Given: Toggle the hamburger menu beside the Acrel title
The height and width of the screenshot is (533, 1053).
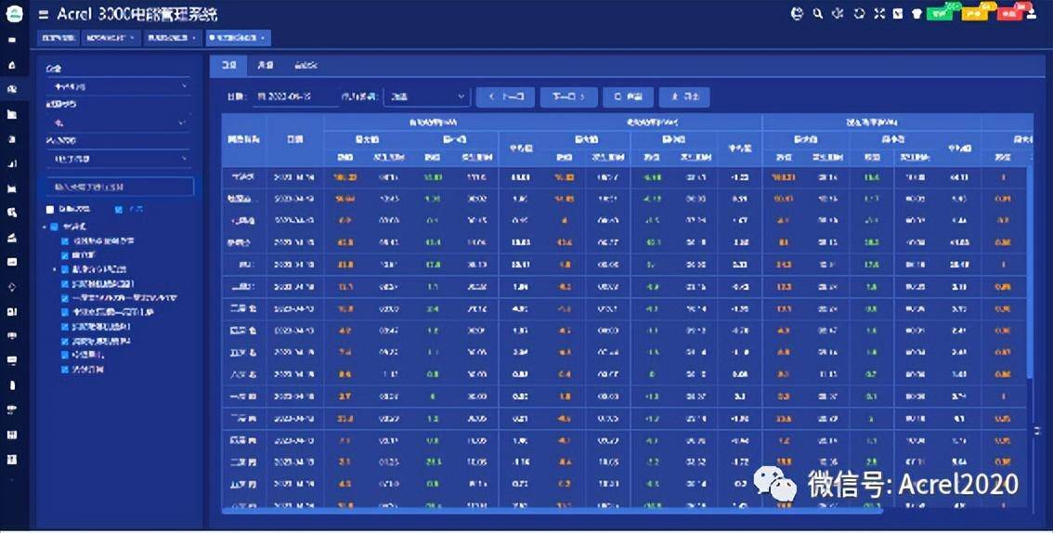Looking at the screenshot, I should pos(43,14).
